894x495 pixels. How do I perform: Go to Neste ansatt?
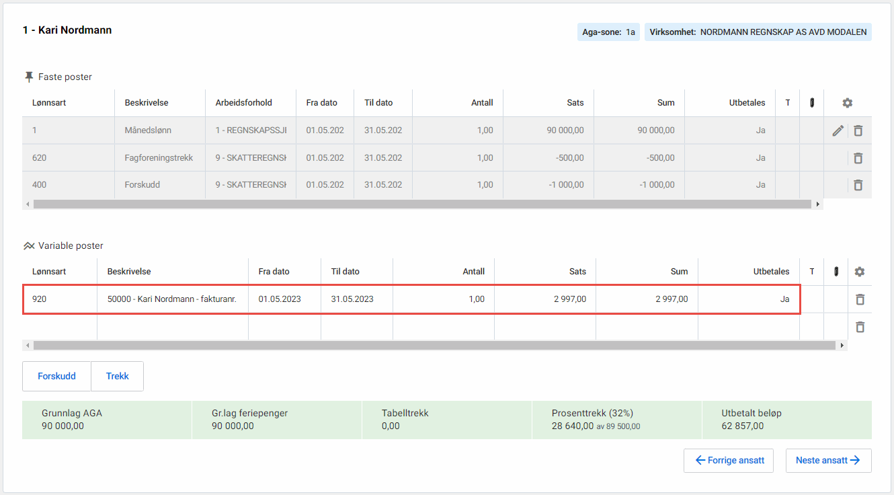coord(828,461)
